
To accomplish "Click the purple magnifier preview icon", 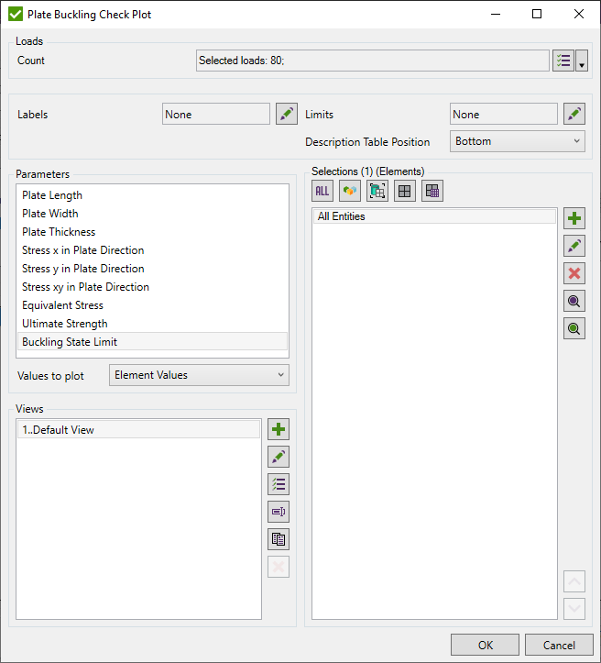I will coord(574,301).
